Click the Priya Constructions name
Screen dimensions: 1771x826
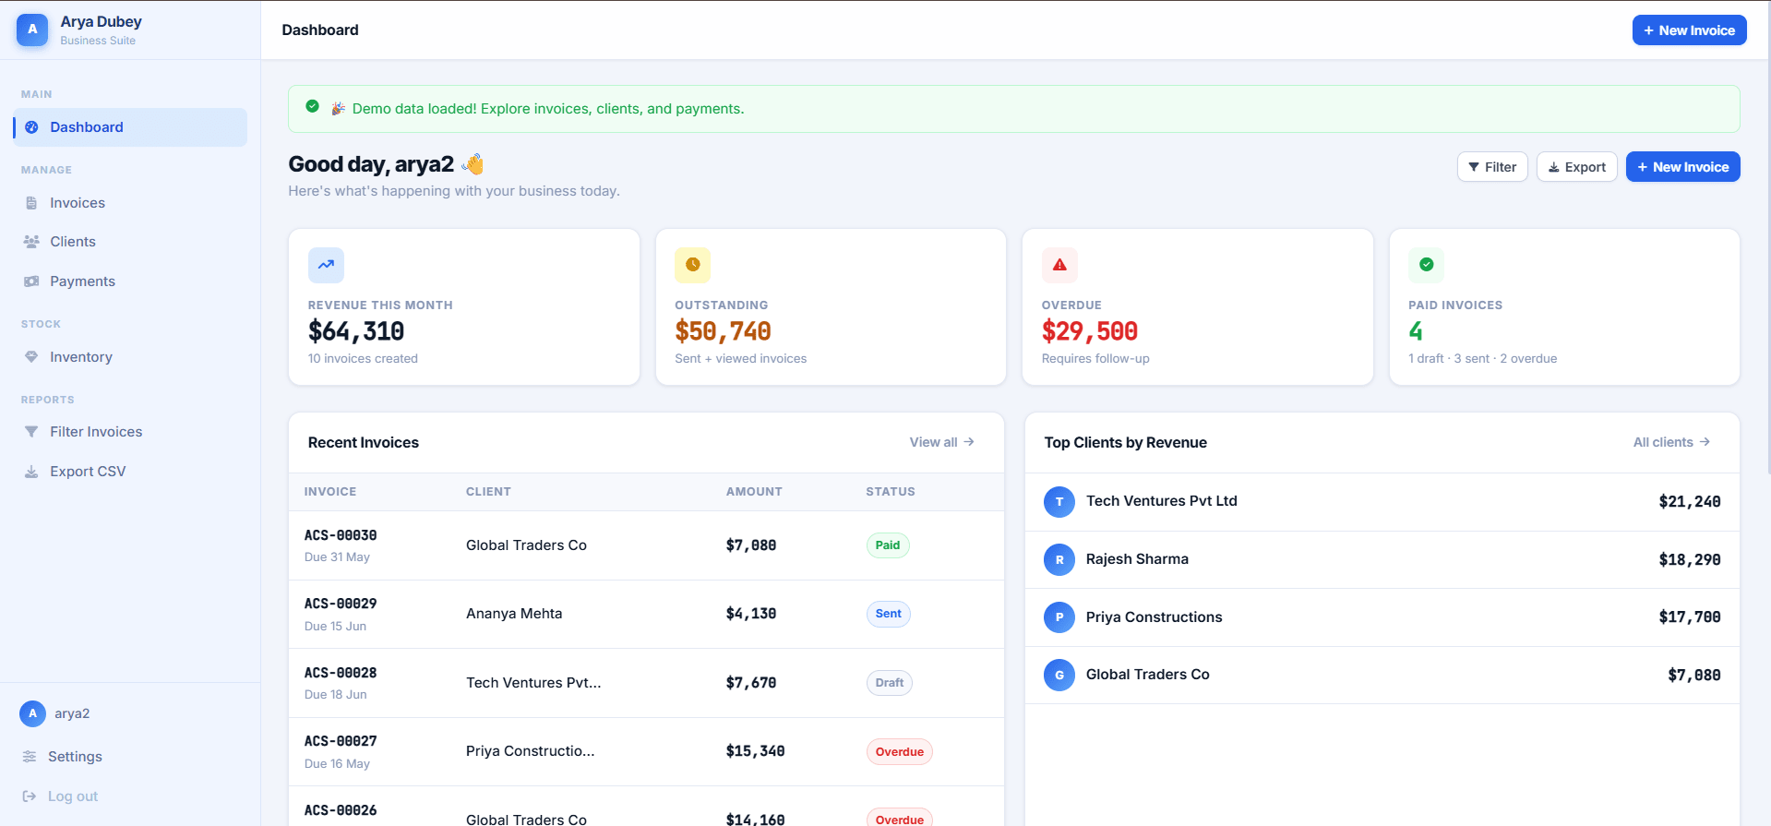pyautogui.click(x=1154, y=617)
